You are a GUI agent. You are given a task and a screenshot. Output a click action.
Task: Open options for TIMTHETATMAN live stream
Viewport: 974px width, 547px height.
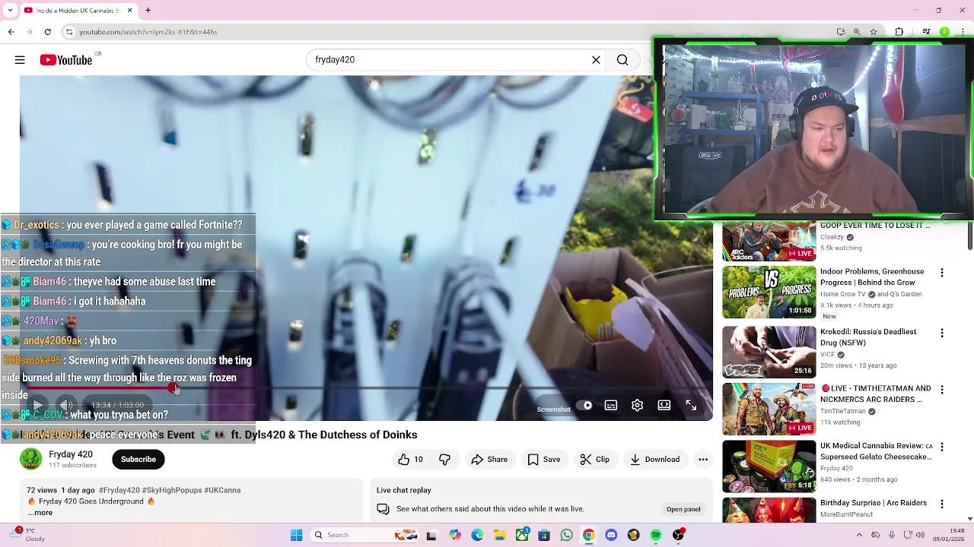coord(942,390)
